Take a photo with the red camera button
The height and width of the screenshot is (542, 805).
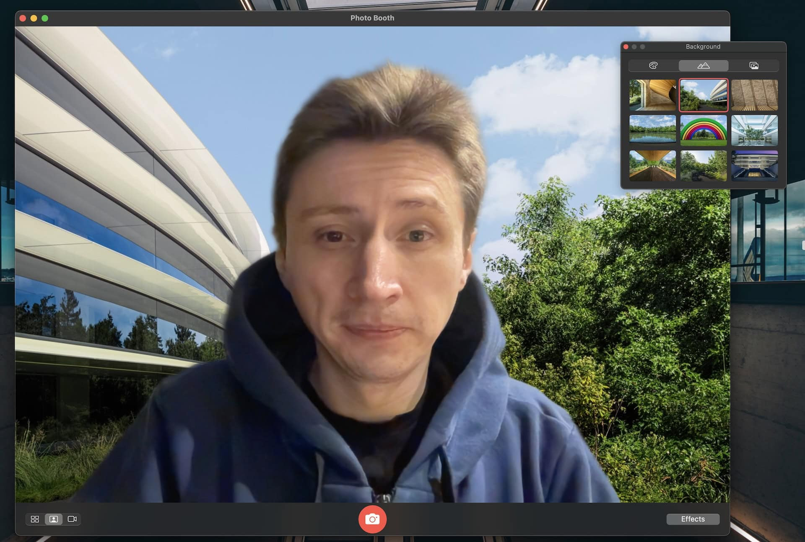pos(372,519)
